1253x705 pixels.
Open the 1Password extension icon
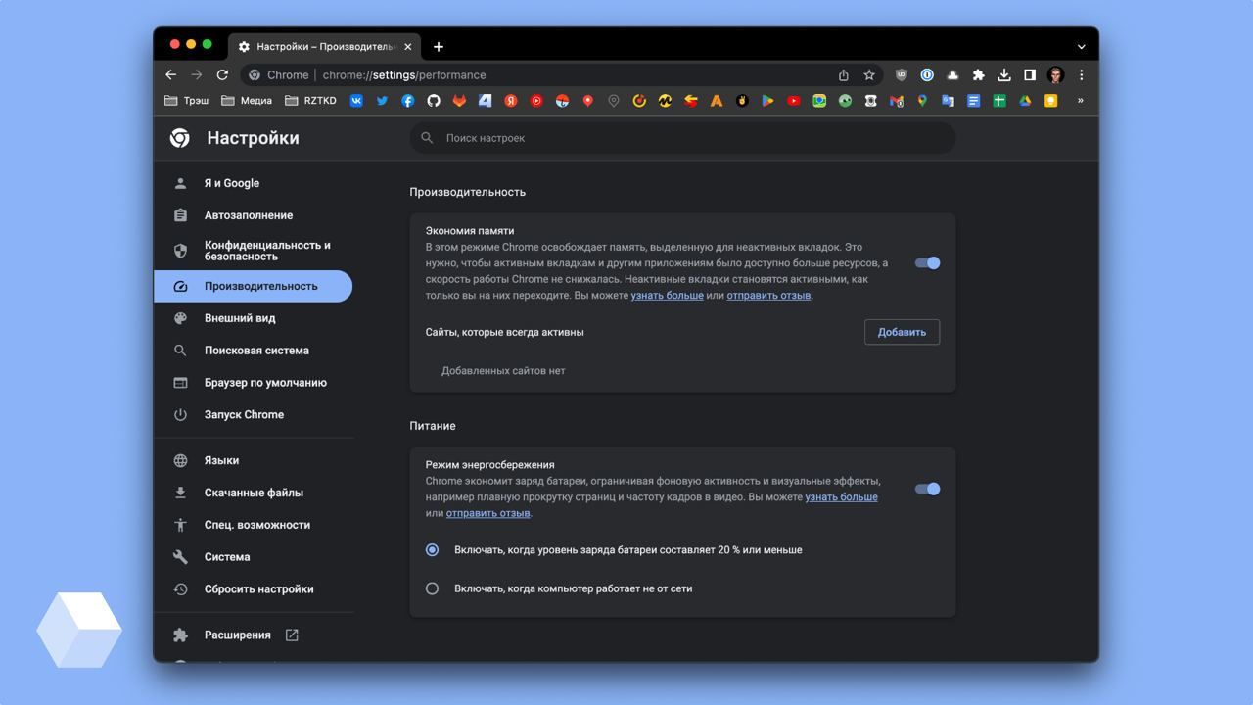927,74
